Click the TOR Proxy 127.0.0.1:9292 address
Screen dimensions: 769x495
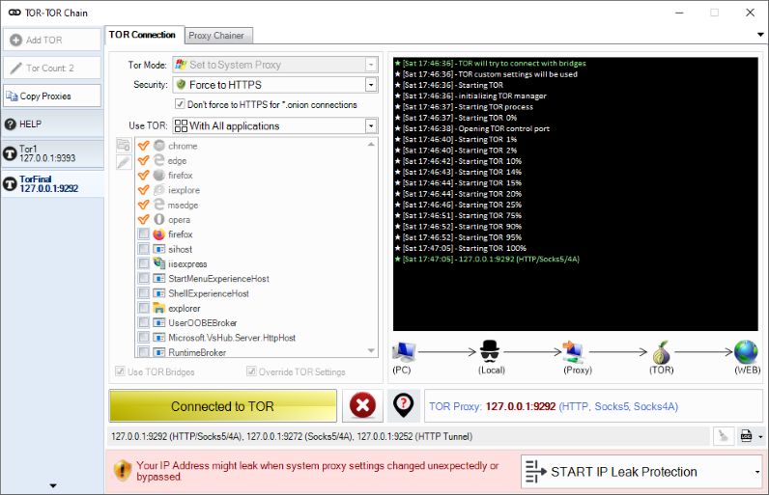tap(521, 406)
